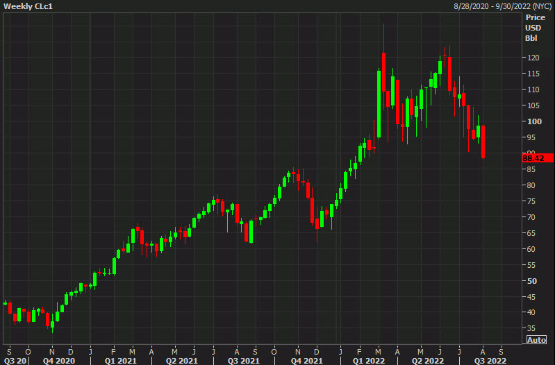Click the 115 price axis value
Screen dimensions: 555x365
[x=533, y=74]
